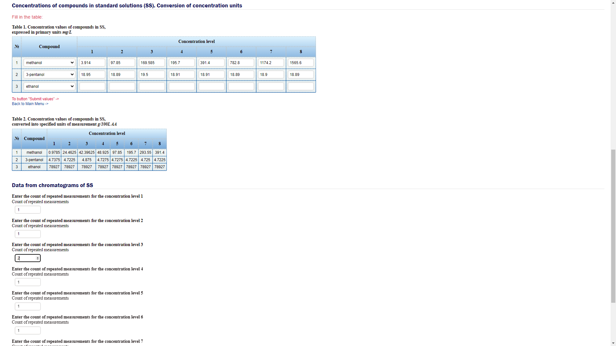The width and height of the screenshot is (616, 346).
Task: Click methanol level 8 field showing 1565.6
Action: point(301,63)
